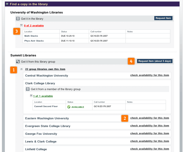Screen dimensions: 186x152
Task: Collapse the 'Find a copy in the library' section
Action: (x=7, y=4)
